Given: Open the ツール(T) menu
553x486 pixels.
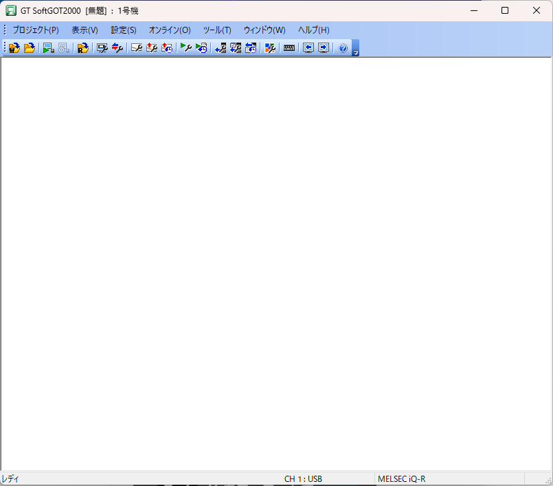Looking at the screenshot, I should (x=217, y=30).
